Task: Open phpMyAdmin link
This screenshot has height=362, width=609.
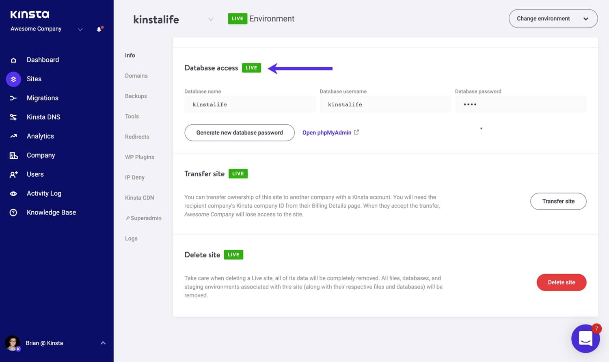Action: pos(327,132)
